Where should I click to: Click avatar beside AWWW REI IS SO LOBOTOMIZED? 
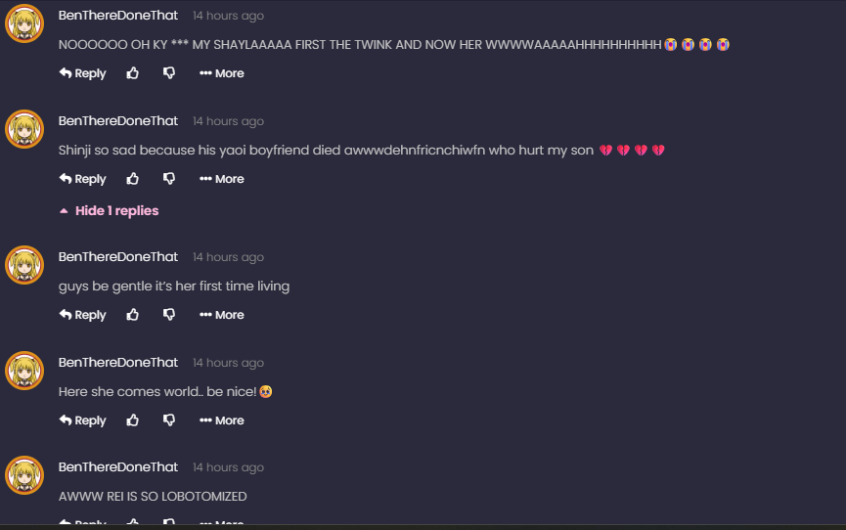click(24, 475)
